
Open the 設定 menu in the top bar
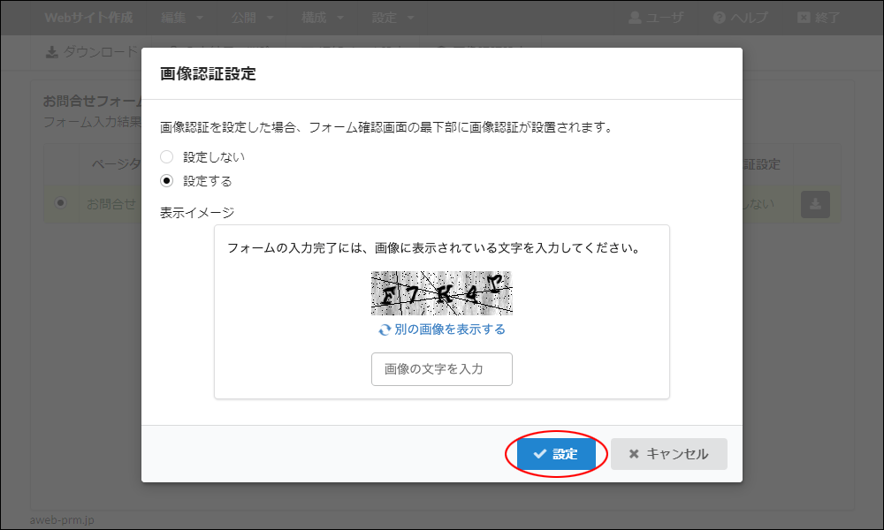[393, 18]
